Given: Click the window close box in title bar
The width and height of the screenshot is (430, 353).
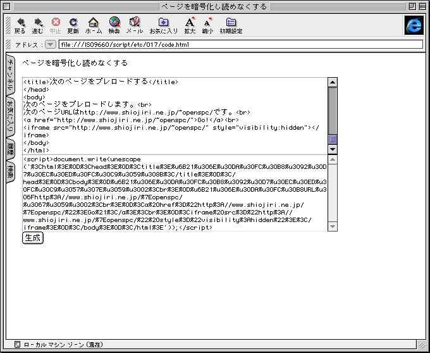Looking at the screenshot, I should point(7,6).
